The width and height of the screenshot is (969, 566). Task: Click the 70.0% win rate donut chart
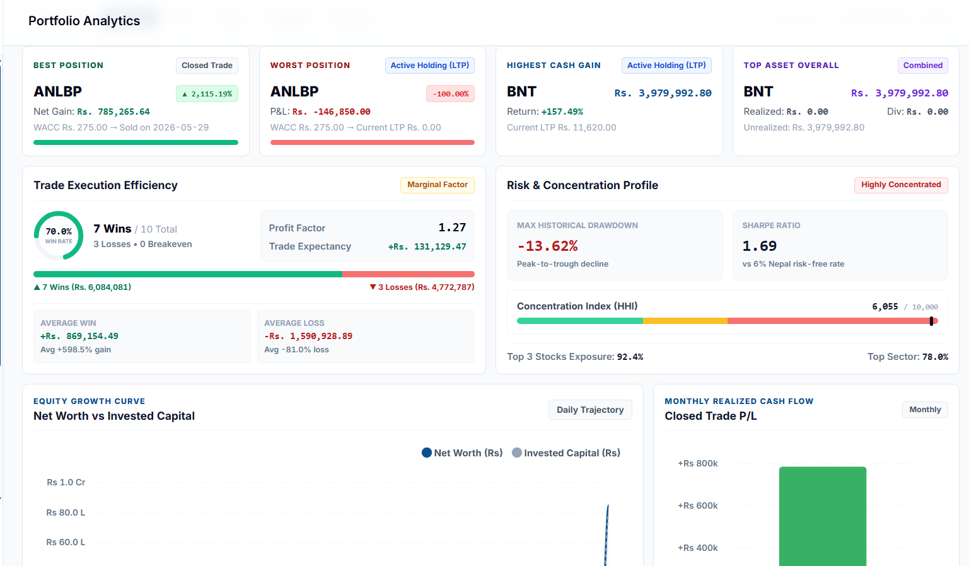(59, 236)
